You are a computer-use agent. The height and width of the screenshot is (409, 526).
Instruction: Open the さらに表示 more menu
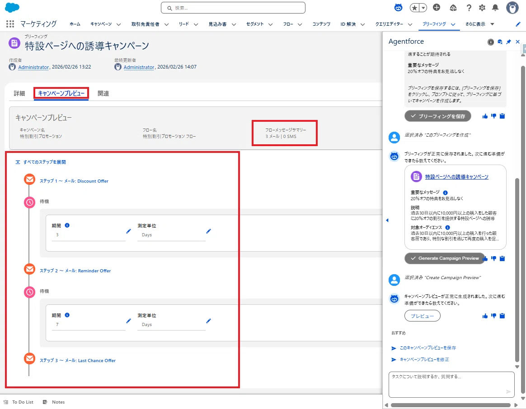click(480, 24)
